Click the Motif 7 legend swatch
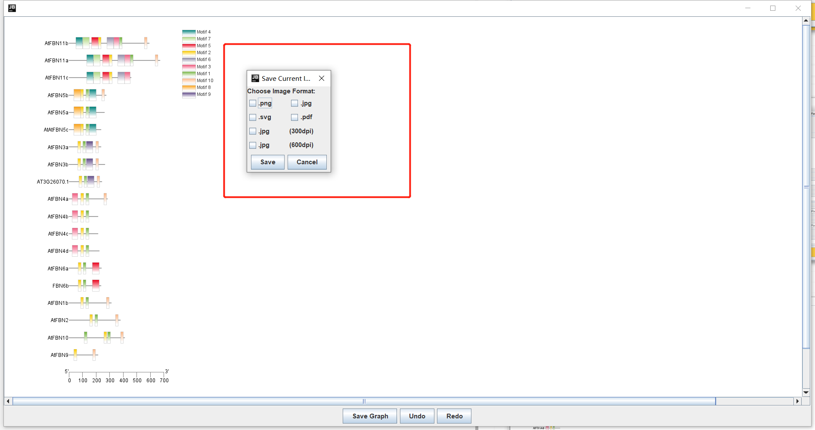This screenshot has height=430, width=815. (x=189, y=39)
